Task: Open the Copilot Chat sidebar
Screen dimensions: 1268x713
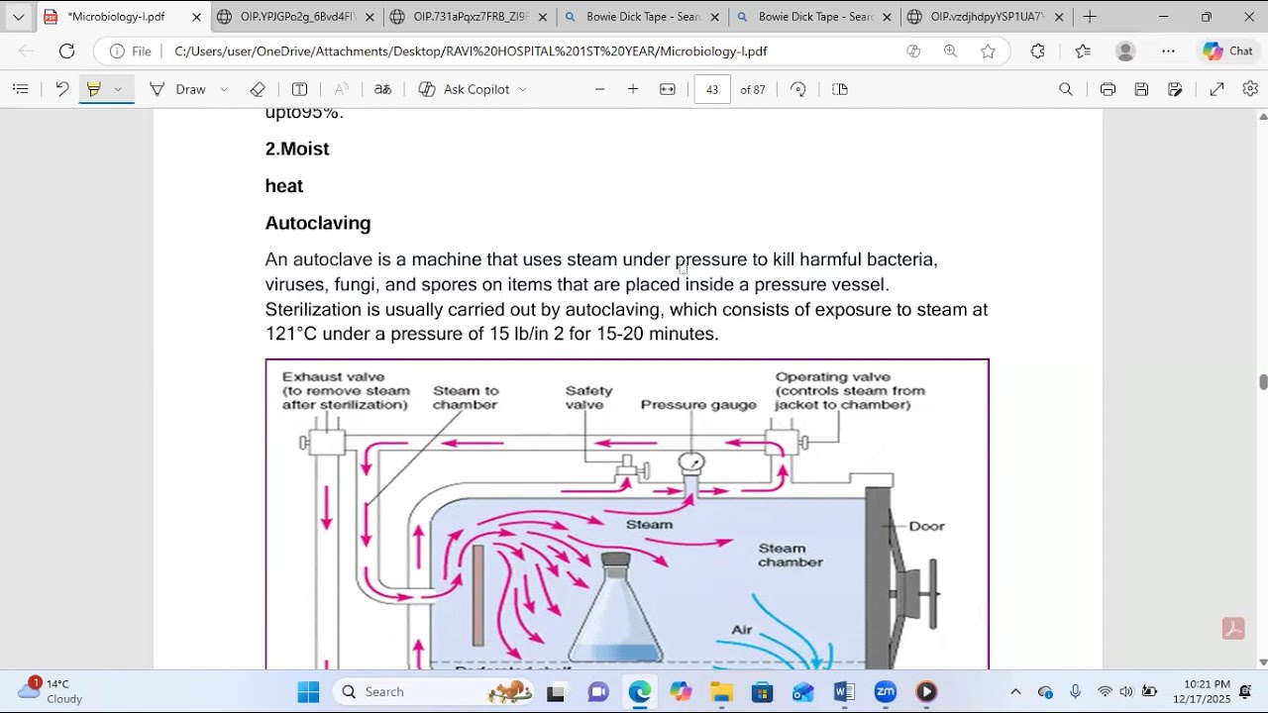Action: [1227, 51]
